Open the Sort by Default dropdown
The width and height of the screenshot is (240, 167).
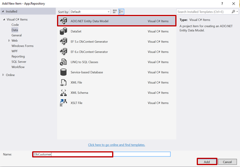tap(90, 12)
